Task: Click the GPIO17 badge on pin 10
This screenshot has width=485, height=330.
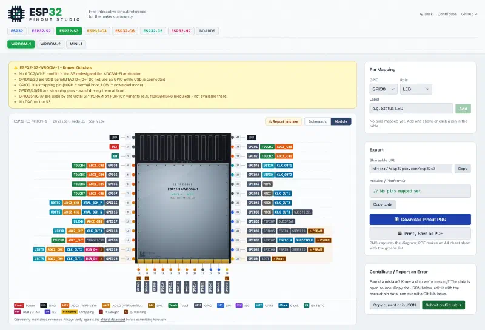Action: click(112, 221)
